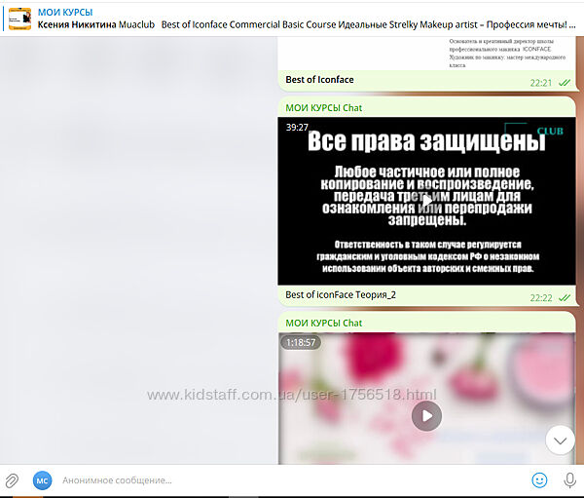Click sender name above the 1:18:57 video

coord(323,323)
